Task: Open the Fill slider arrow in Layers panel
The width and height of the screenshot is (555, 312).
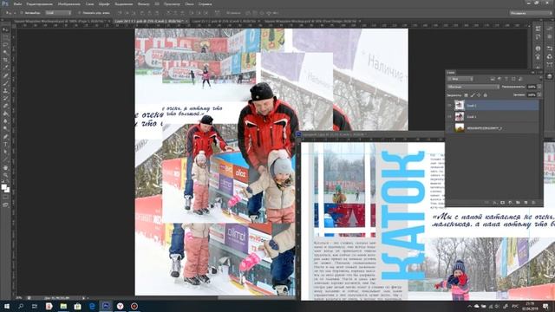Action: (x=539, y=94)
